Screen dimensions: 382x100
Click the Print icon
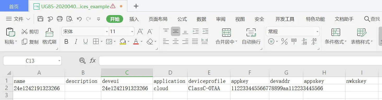pyautogui.click(x=60, y=19)
